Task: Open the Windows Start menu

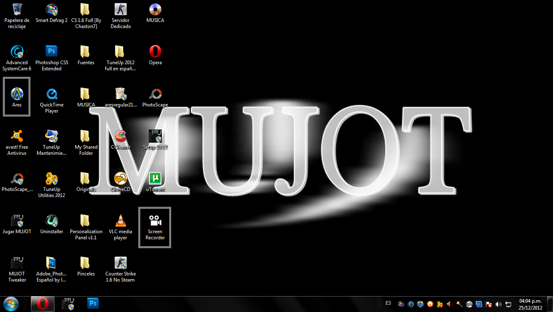Action: pos(11,303)
